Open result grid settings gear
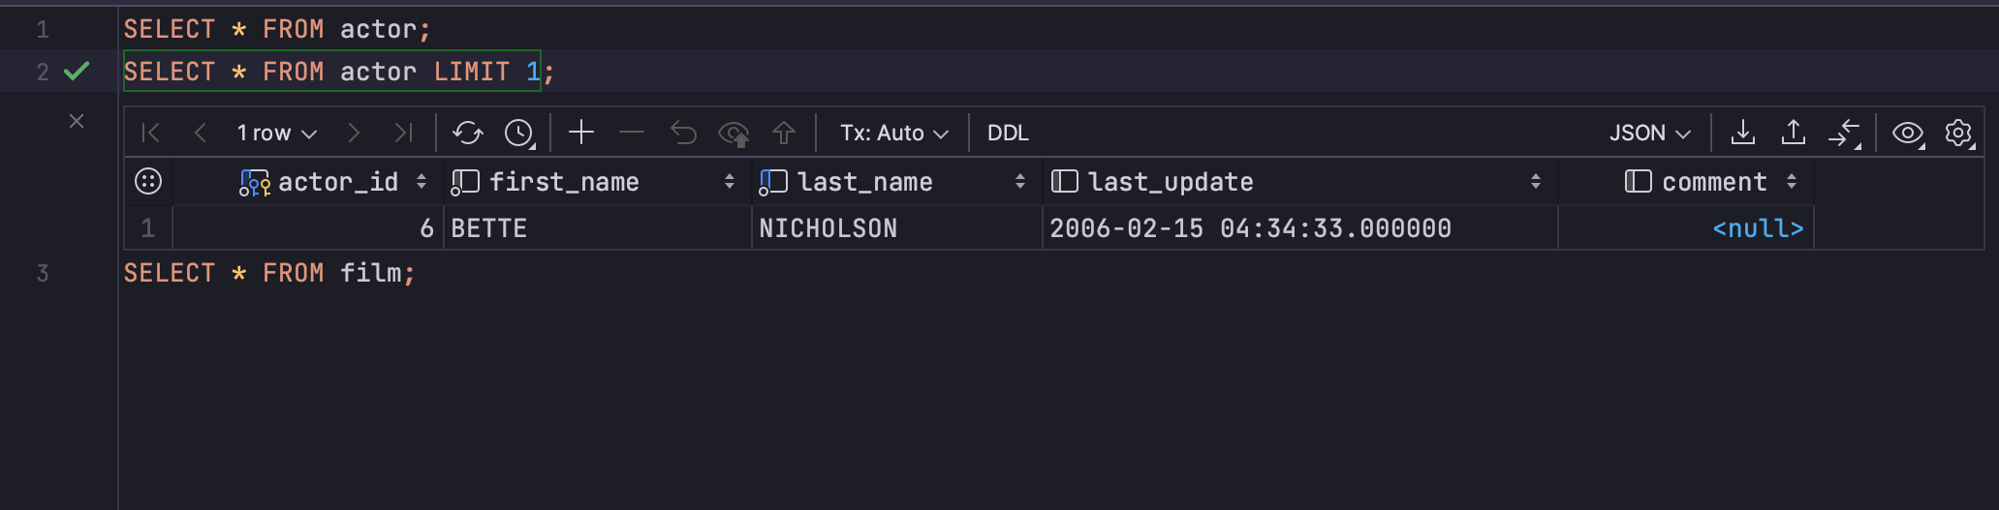Viewport: 1999px width, 510px height. pyautogui.click(x=1958, y=133)
